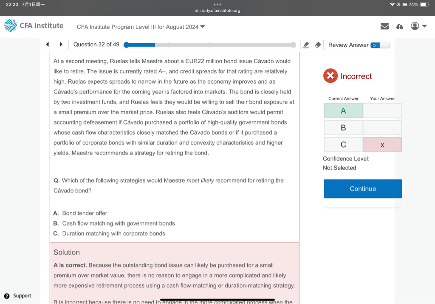Click option C Duration matching text
The height and width of the screenshot is (304, 435).
point(113,234)
